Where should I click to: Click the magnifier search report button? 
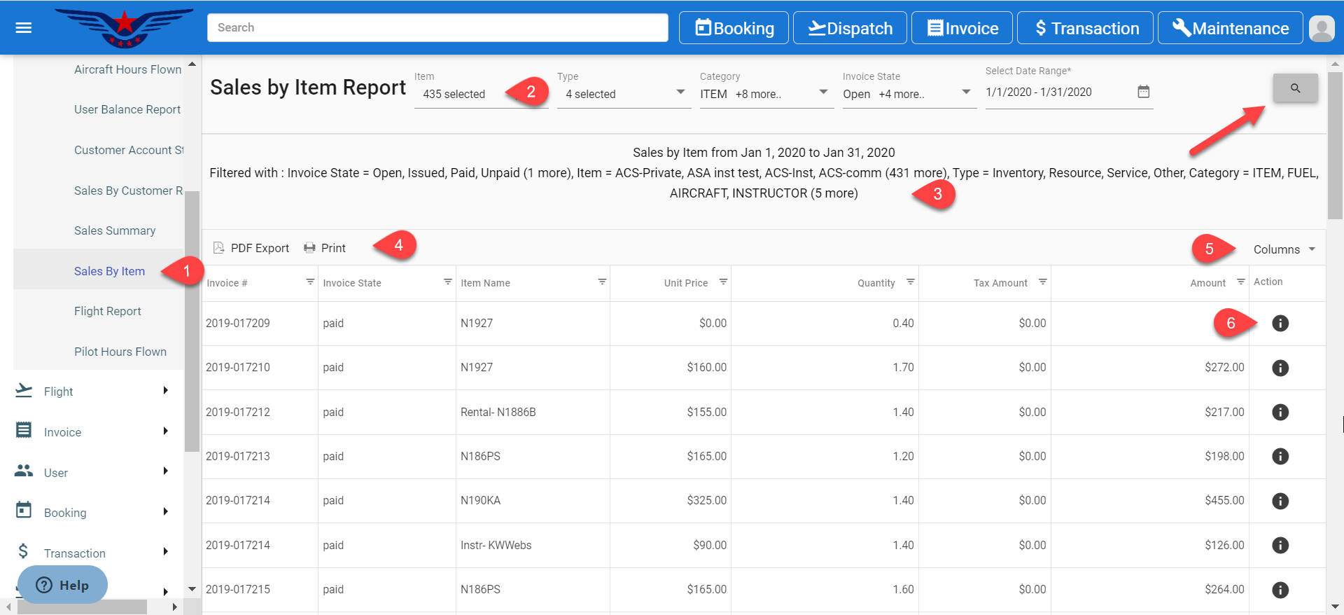pos(1295,88)
